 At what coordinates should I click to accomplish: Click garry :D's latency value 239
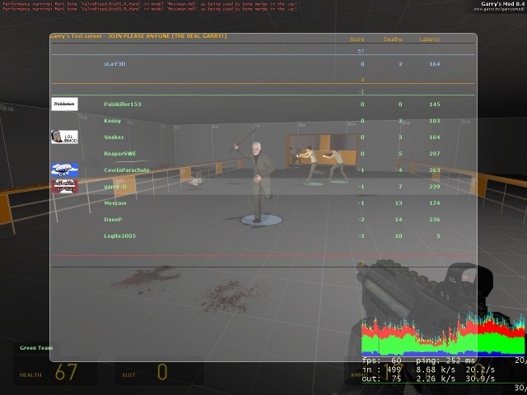click(x=434, y=187)
